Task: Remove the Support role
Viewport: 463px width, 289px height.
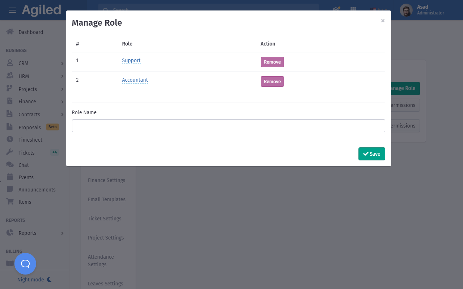Action: click(272, 62)
